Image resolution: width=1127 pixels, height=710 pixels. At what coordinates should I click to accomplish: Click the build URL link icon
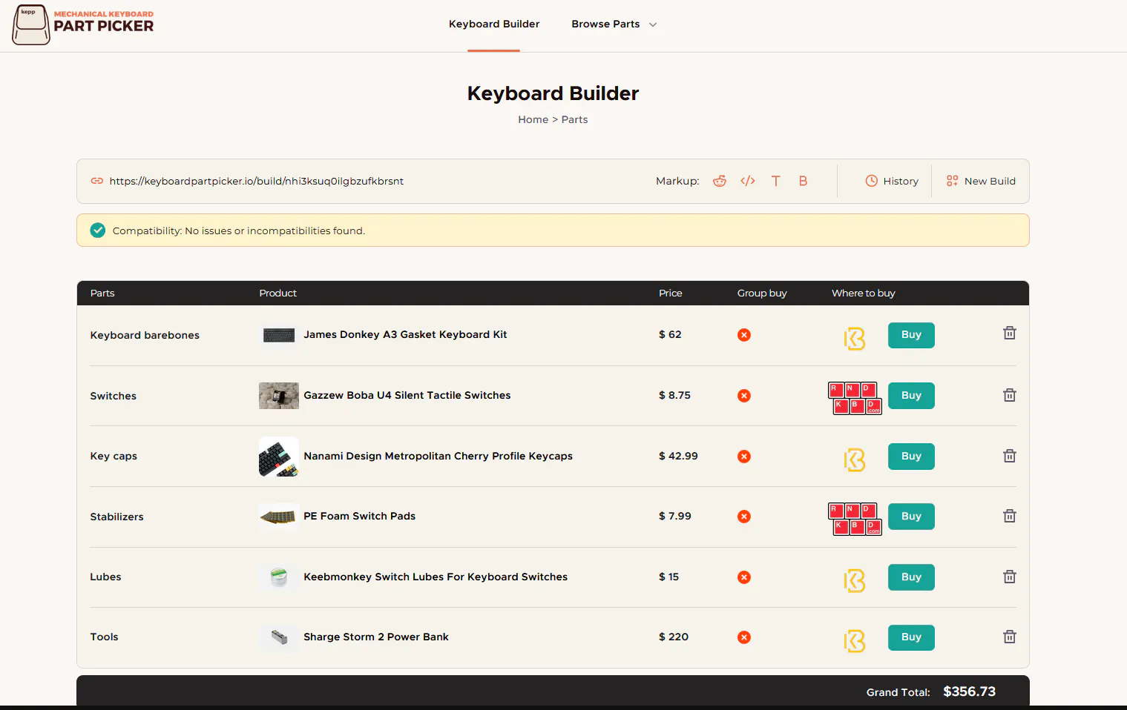point(97,181)
